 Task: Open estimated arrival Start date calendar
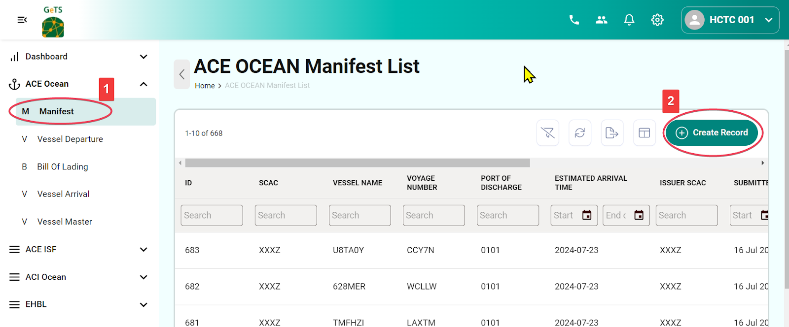pyautogui.click(x=587, y=215)
